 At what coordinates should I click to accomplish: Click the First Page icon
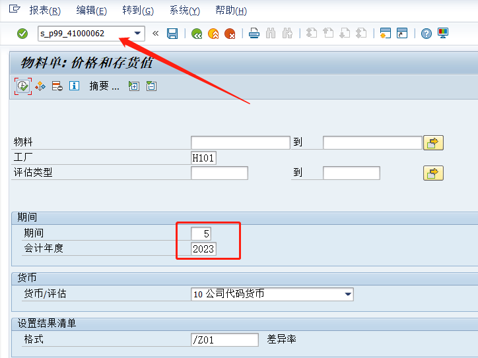(x=312, y=33)
